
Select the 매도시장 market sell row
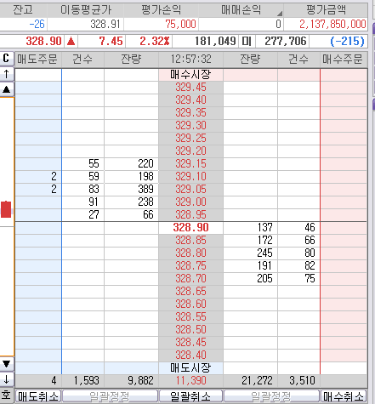[x=190, y=368]
